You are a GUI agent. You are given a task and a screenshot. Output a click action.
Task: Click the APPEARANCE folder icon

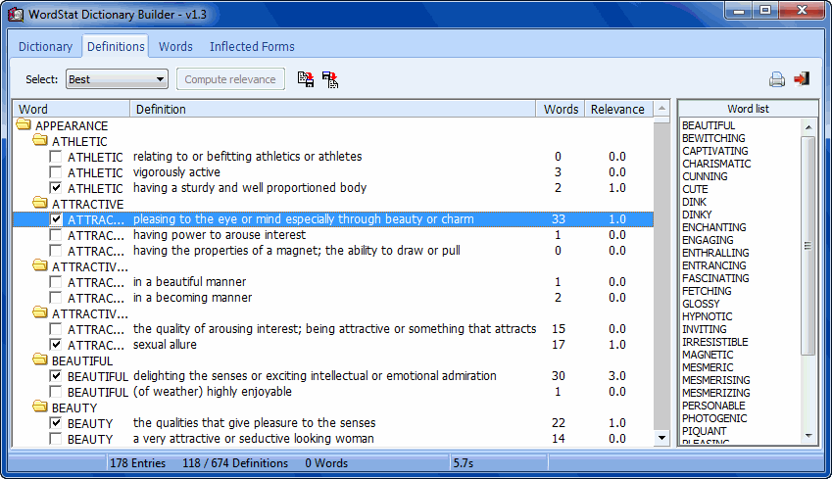pyautogui.click(x=24, y=125)
